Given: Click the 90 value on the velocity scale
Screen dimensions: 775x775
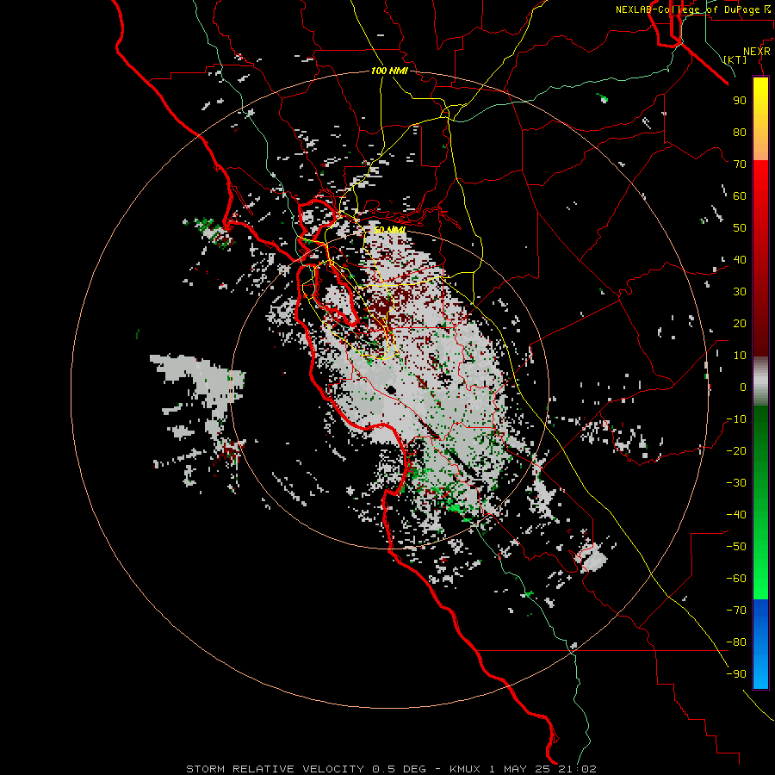Looking at the screenshot, I should (740, 101).
